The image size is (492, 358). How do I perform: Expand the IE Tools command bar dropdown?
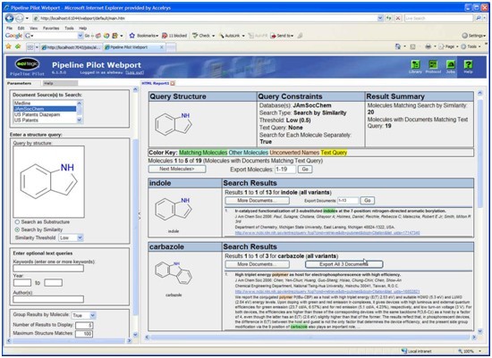pyautogui.click(x=479, y=46)
